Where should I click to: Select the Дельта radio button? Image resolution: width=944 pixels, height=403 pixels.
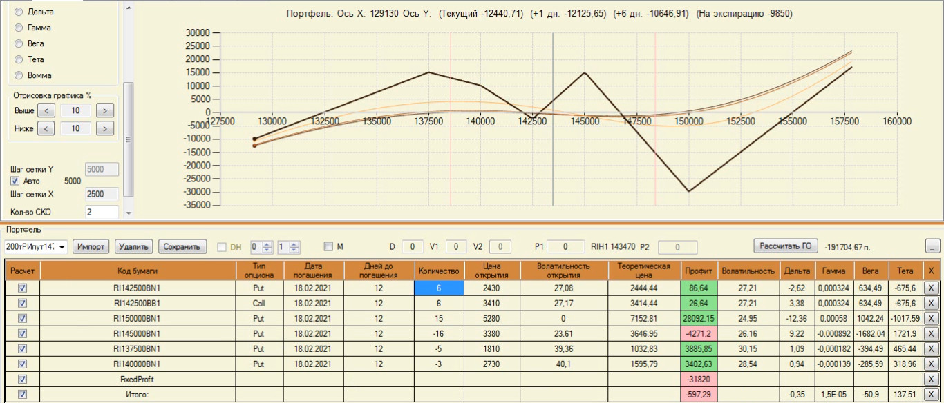19,12
